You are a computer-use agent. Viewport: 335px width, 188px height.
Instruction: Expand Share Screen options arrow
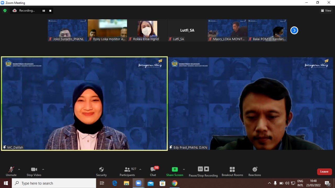(x=184, y=169)
